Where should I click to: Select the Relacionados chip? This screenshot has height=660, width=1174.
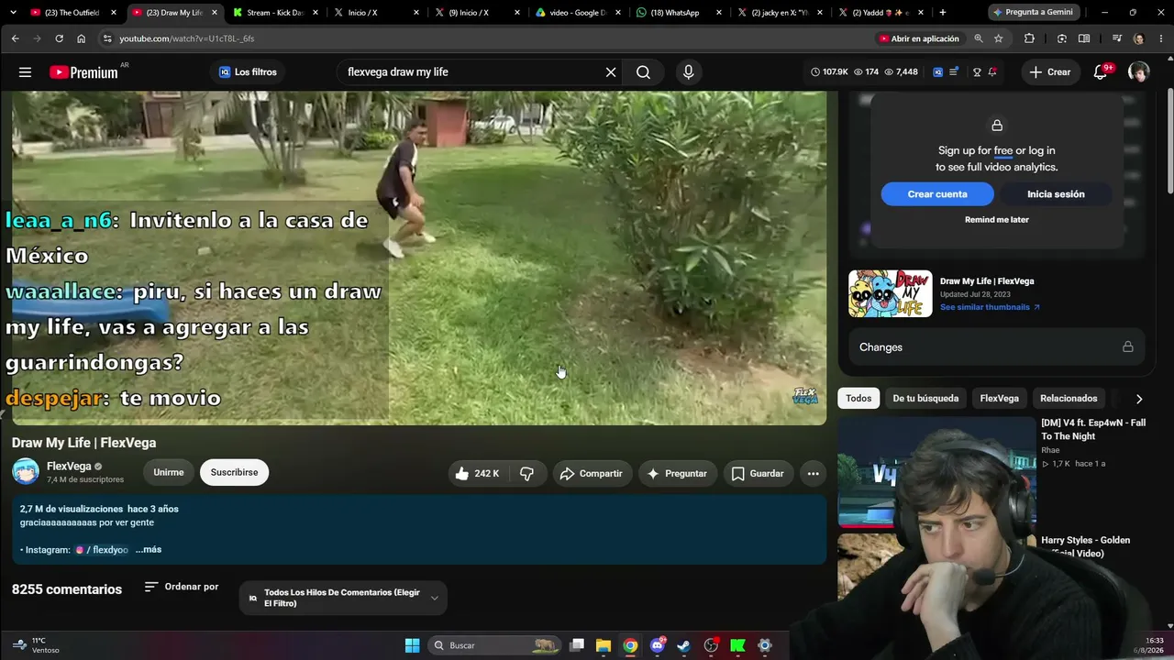[x=1069, y=399]
